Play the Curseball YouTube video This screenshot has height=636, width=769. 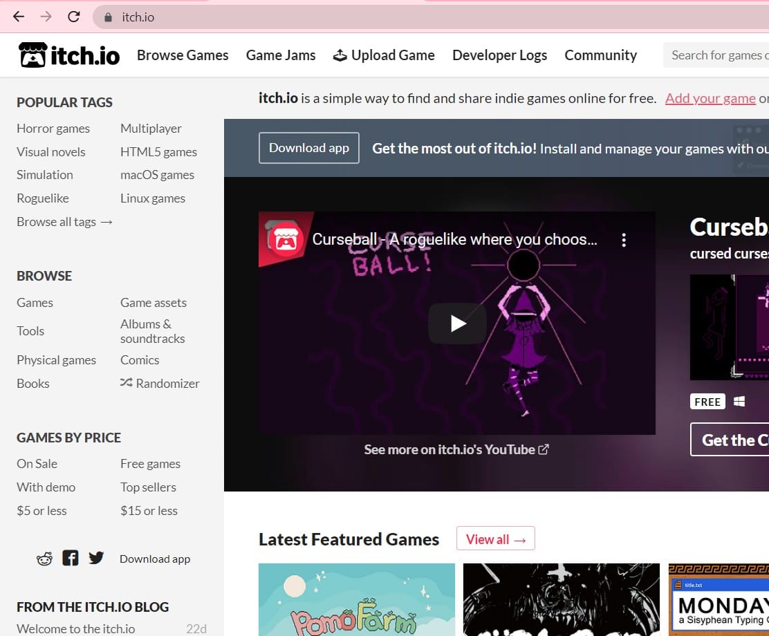(457, 323)
